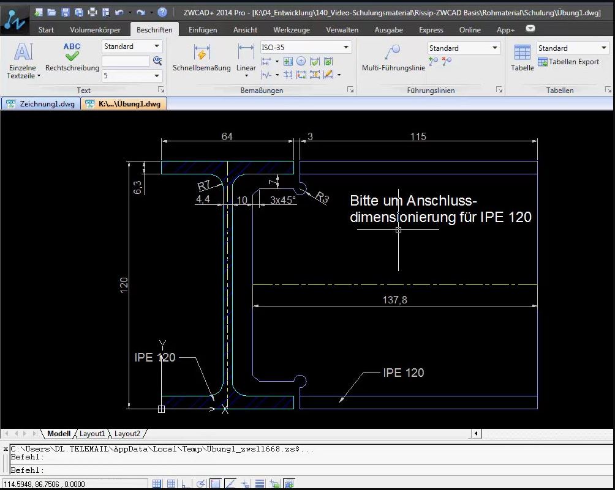Click the dimension edit pencil icon
Viewport: 615px width, 490px height.
coord(328,75)
